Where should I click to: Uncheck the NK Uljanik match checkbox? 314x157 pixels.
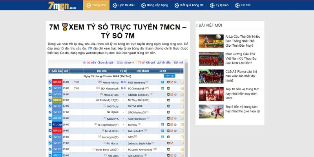(50, 112)
